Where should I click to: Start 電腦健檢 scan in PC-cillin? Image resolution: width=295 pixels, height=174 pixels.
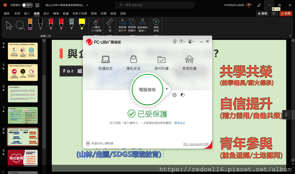pos(147,89)
